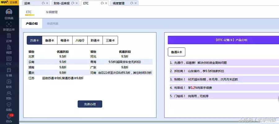This screenshot has width=279, height=124.
Task: Click the 云南 province cell
Action: click(31, 62)
